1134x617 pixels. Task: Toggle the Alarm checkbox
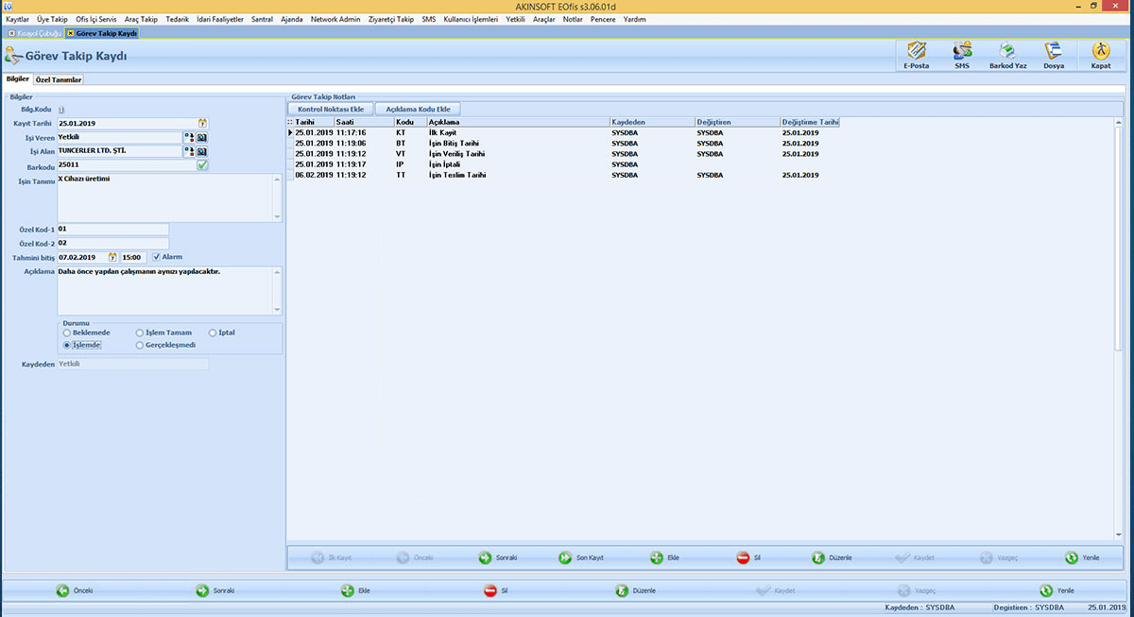pyautogui.click(x=157, y=256)
